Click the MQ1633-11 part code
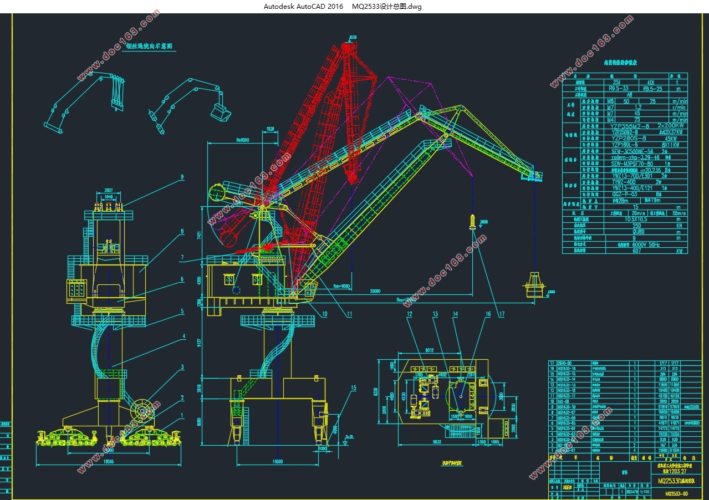 567,396
